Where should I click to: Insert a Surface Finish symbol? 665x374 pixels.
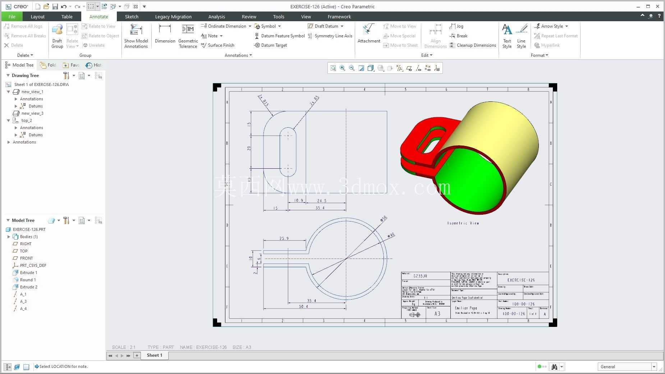coord(217,45)
